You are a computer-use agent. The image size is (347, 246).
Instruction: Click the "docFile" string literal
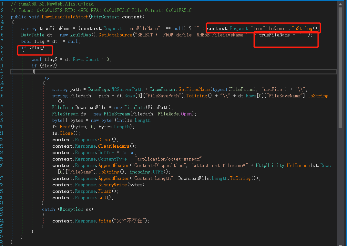pos(274,89)
